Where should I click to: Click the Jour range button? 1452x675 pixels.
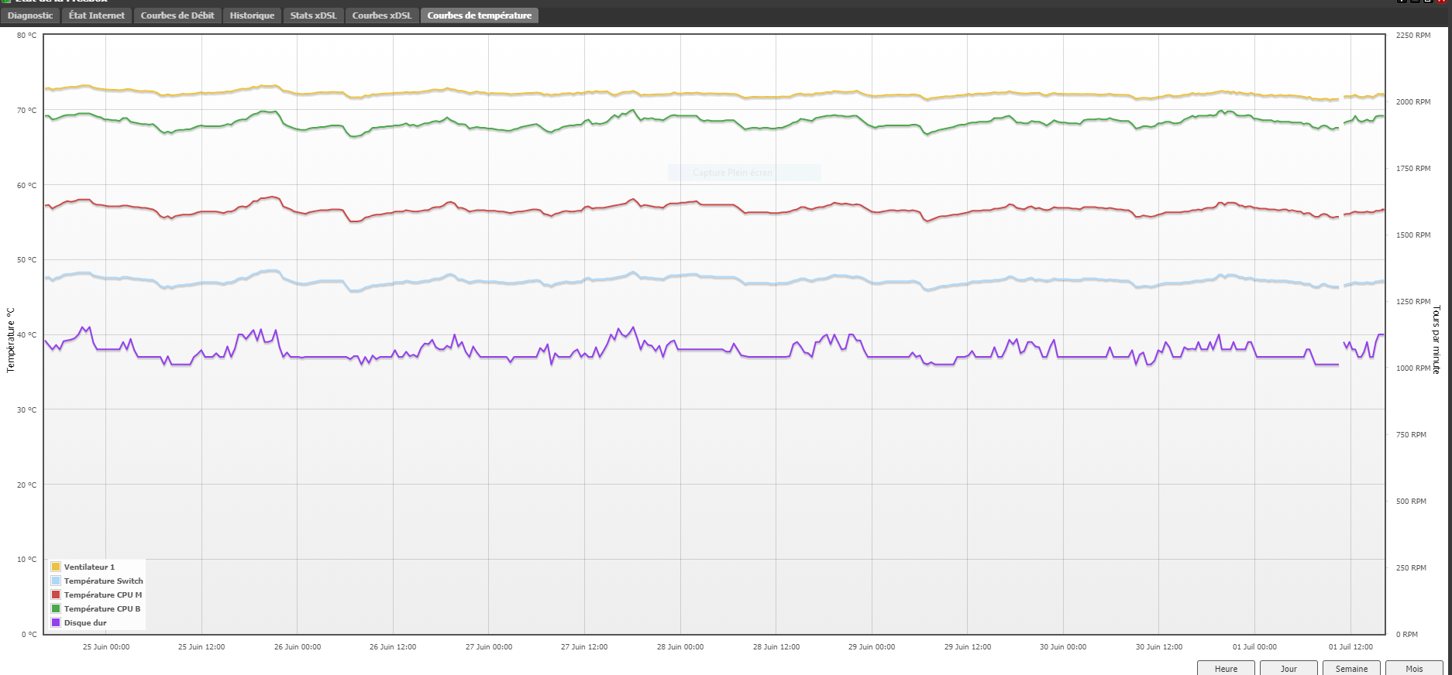click(1289, 668)
